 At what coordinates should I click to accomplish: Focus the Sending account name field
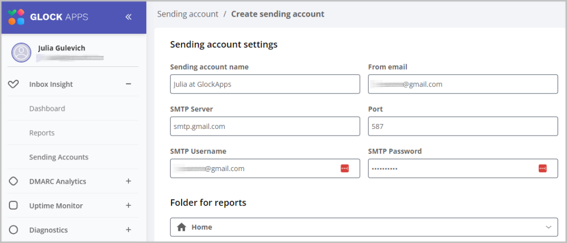point(265,84)
